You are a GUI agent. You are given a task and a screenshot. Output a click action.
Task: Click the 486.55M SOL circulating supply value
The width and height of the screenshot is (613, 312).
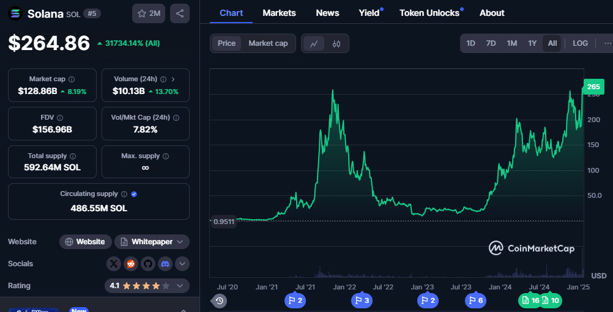pos(99,208)
